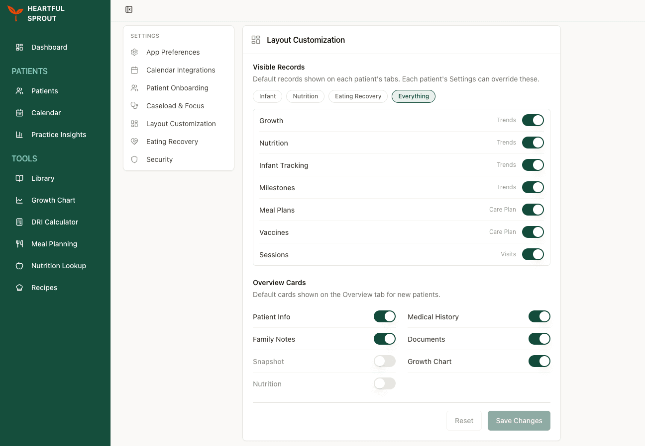Click the Patient Onboarding users icon
This screenshot has width=645, height=446.
tap(134, 88)
